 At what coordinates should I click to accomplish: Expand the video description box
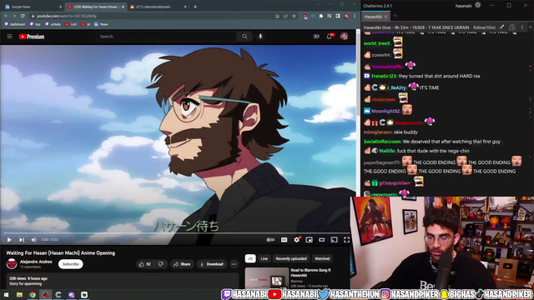pyautogui.click(x=123, y=281)
